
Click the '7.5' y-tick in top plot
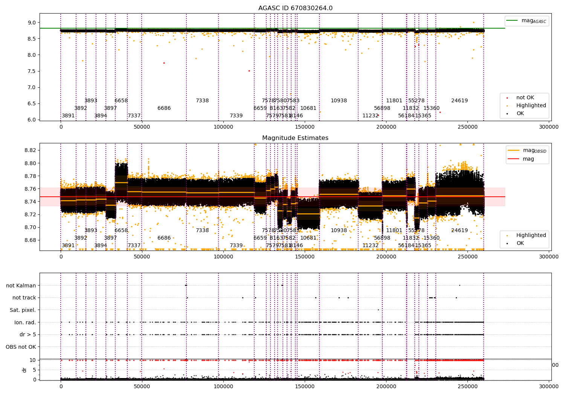pyautogui.click(x=32, y=71)
